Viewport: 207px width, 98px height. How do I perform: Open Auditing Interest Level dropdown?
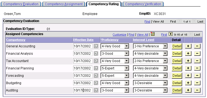[150, 90]
